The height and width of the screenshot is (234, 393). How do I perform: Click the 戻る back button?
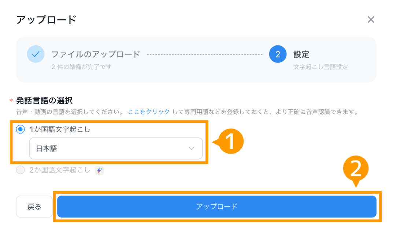tap(34, 207)
